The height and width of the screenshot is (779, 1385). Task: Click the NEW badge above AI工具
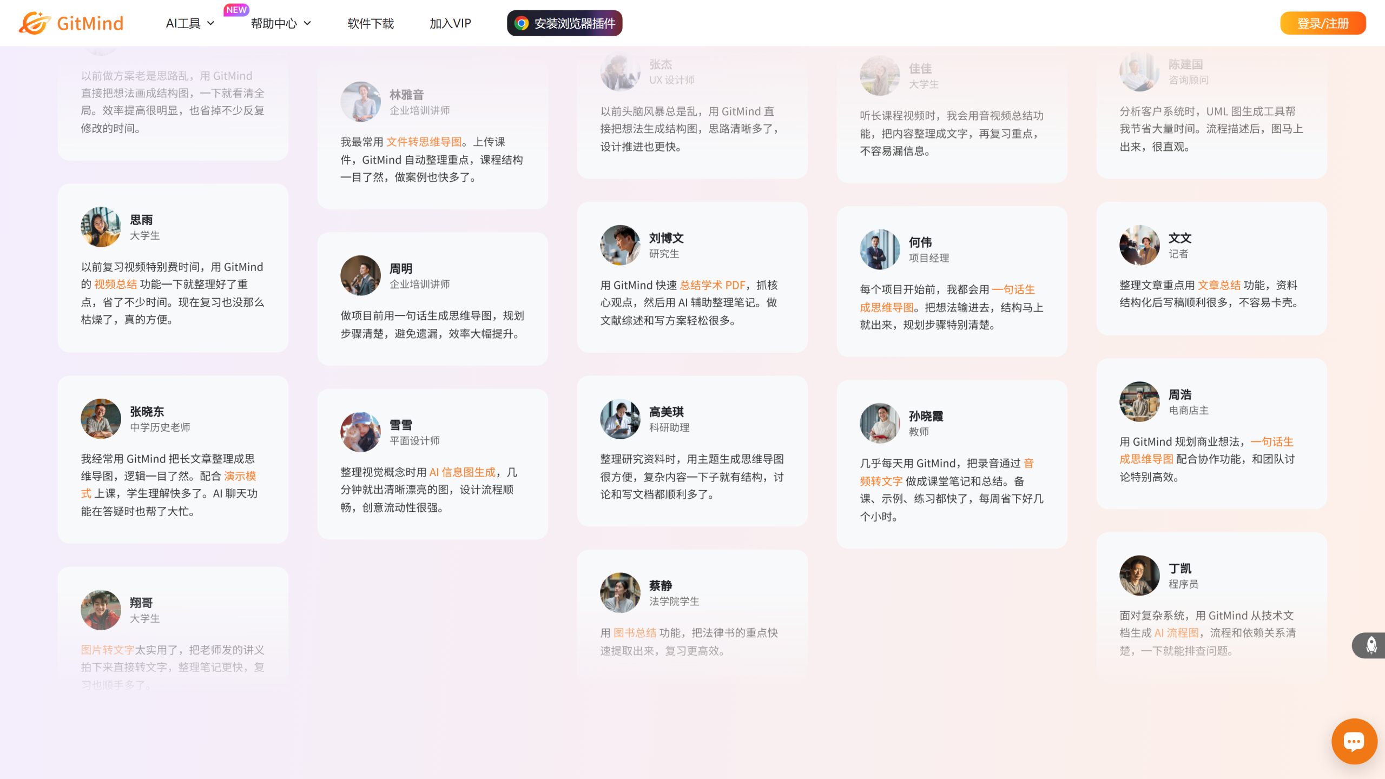pos(236,10)
